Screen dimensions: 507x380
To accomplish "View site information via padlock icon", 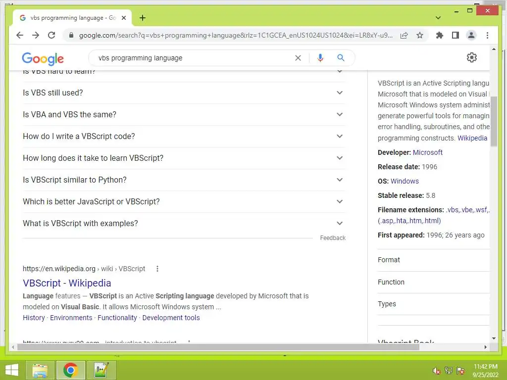I will click(x=71, y=35).
